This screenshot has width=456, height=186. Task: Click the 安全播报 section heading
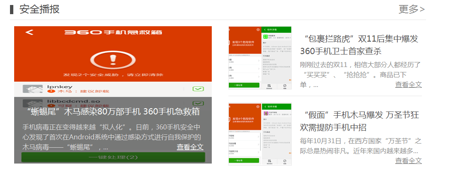(x=40, y=9)
